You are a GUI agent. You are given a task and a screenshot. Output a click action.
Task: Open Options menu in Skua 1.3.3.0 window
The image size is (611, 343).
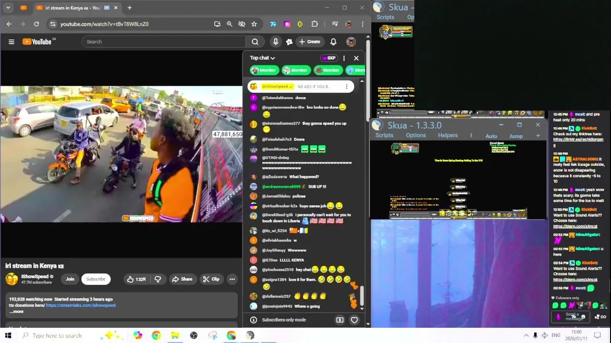tap(416, 135)
